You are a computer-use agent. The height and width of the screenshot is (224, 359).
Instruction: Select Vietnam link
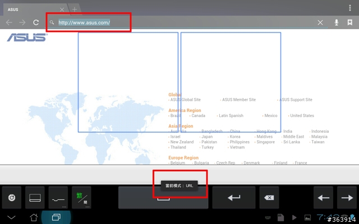(x=237, y=147)
